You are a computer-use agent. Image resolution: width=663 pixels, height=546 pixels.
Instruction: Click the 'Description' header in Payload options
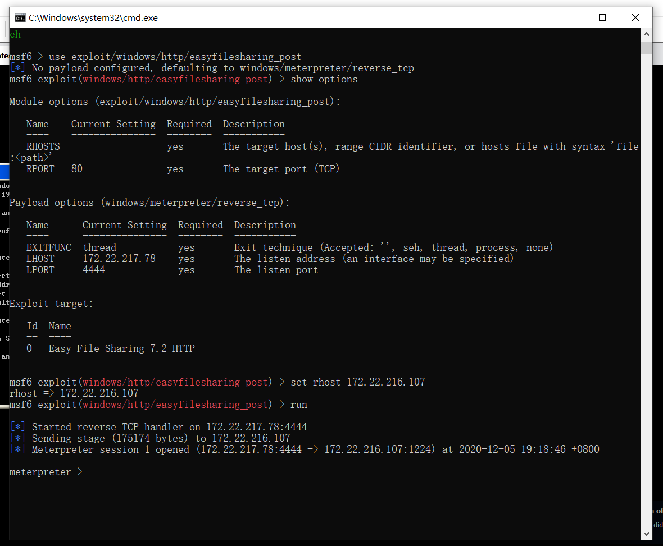[x=265, y=225]
